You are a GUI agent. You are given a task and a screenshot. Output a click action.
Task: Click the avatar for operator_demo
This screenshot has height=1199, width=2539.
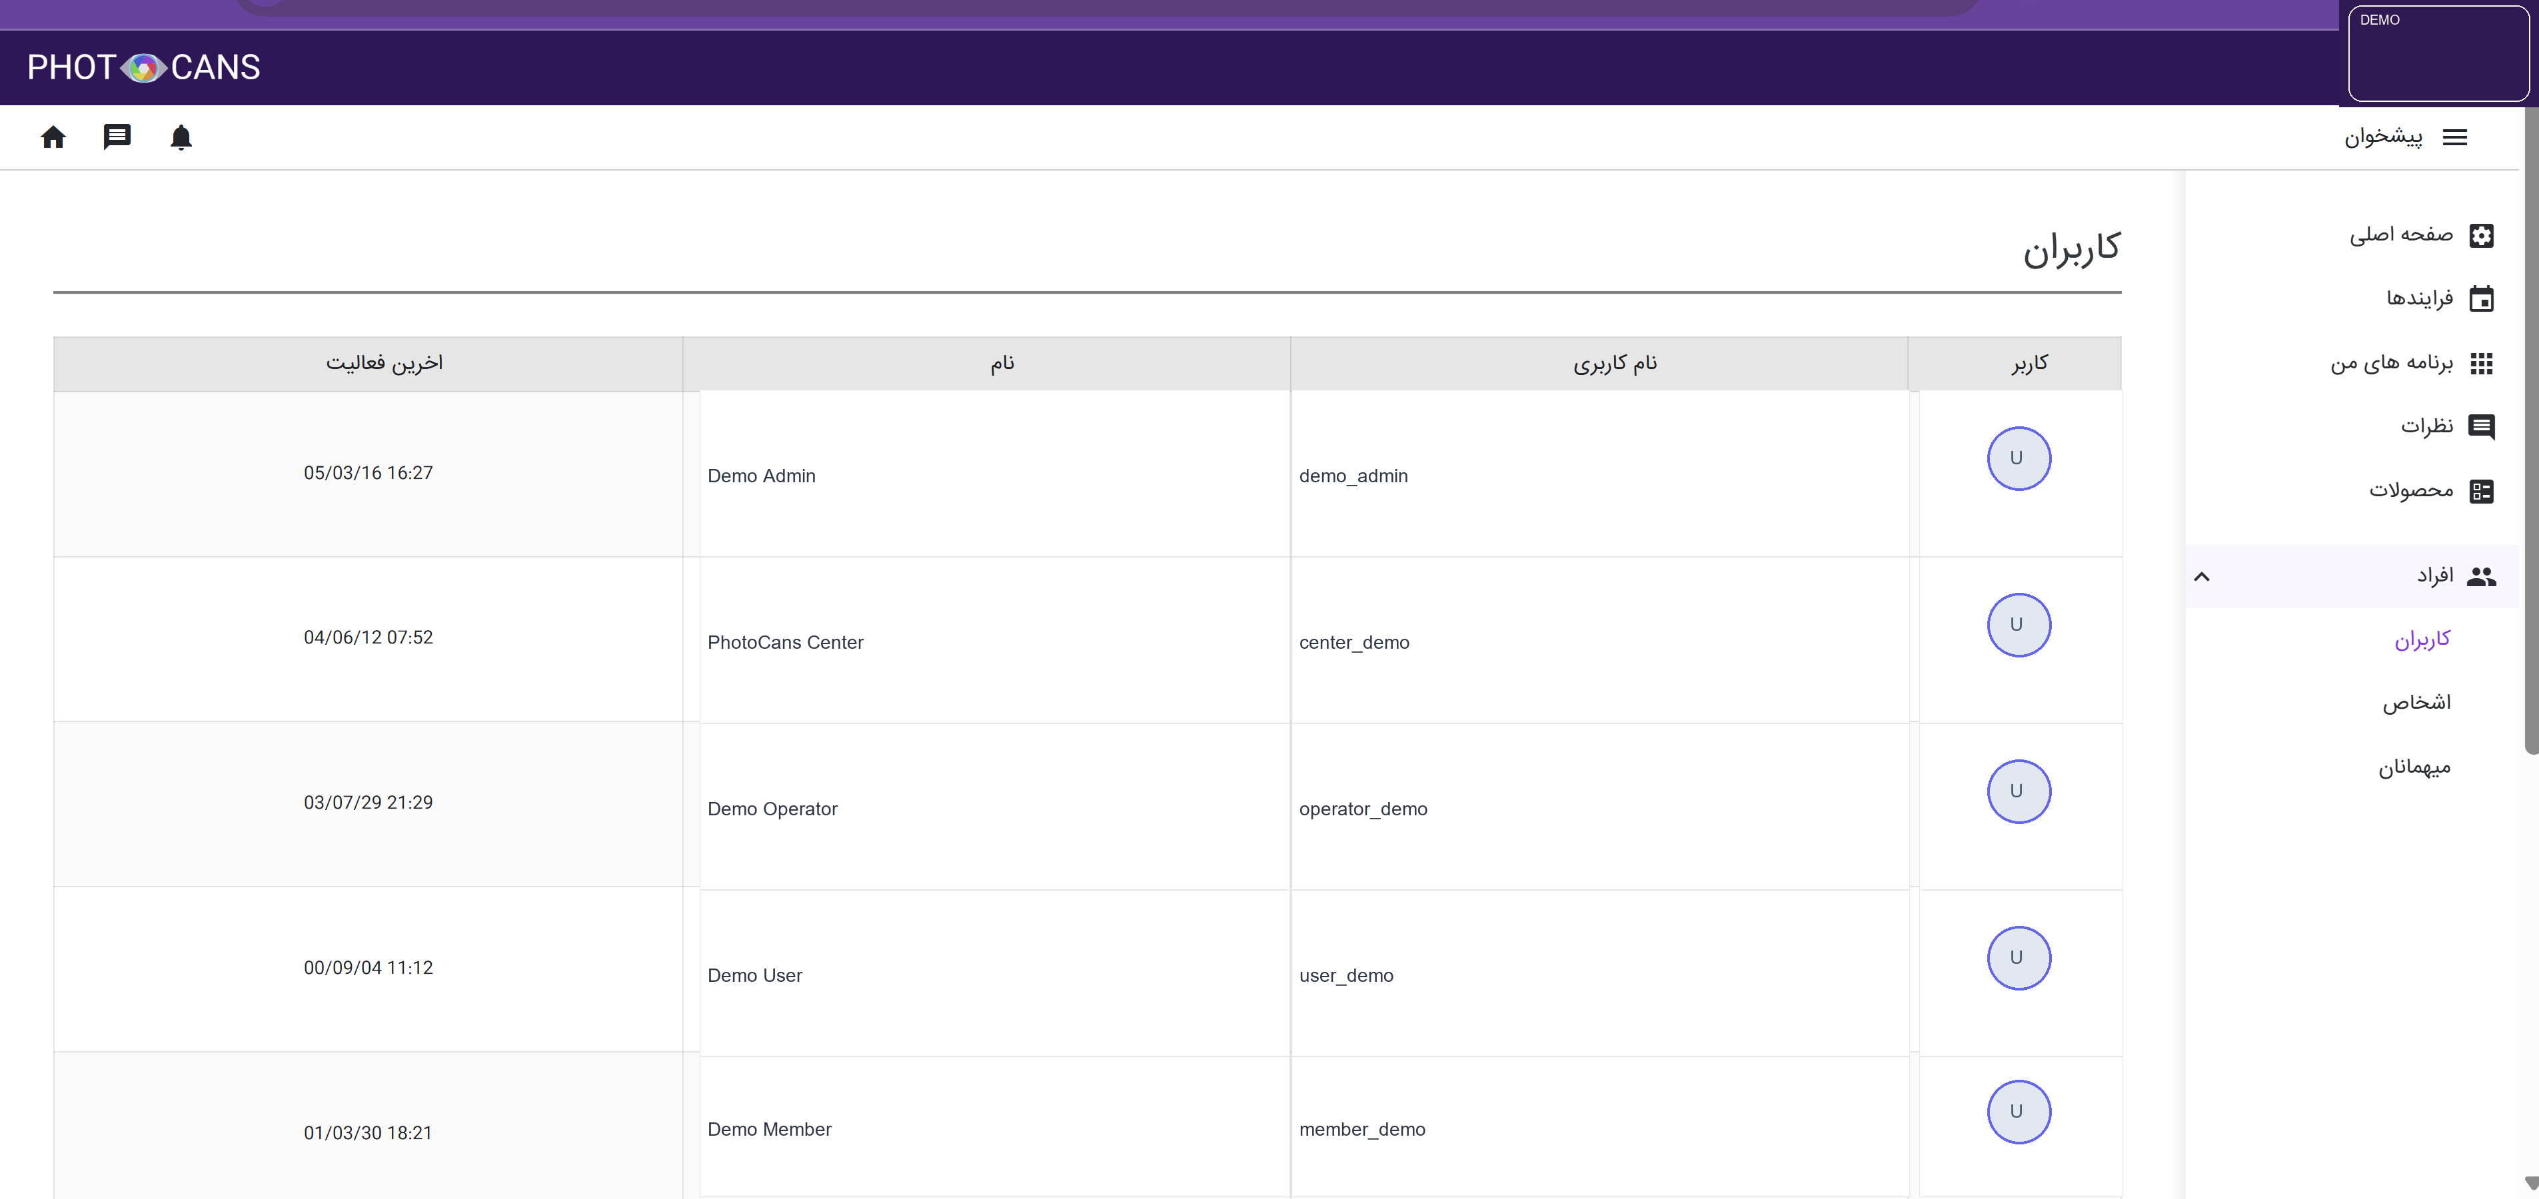(2019, 791)
